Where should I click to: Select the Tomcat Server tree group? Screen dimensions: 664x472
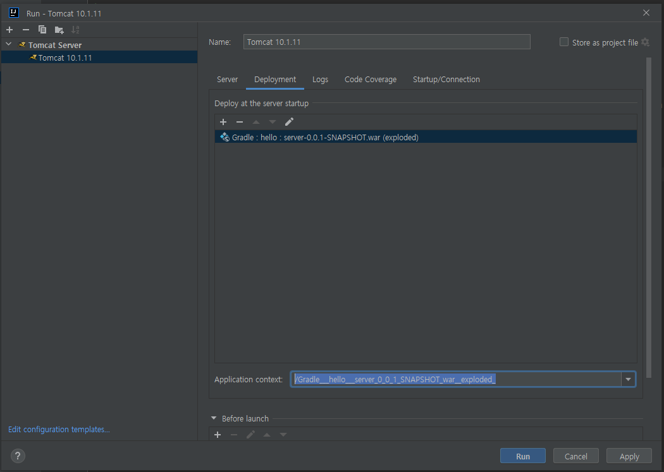coord(99,45)
